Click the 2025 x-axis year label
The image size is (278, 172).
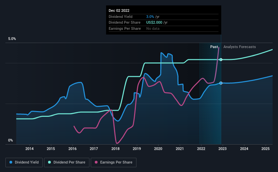[265, 149]
